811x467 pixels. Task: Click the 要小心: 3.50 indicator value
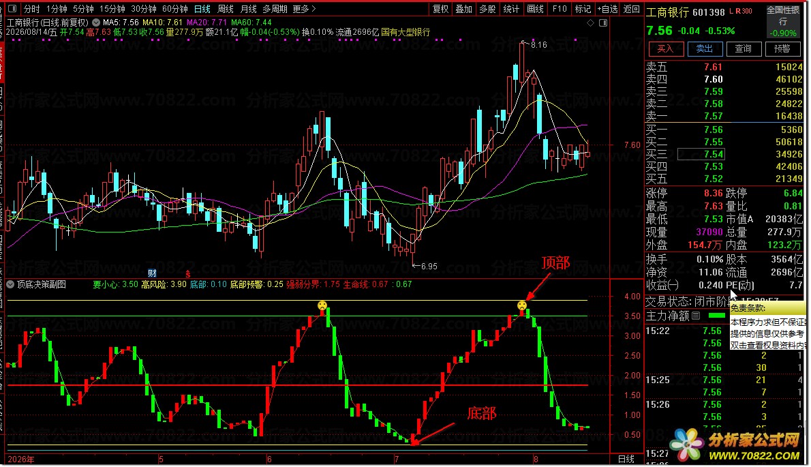pyautogui.click(x=115, y=284)
